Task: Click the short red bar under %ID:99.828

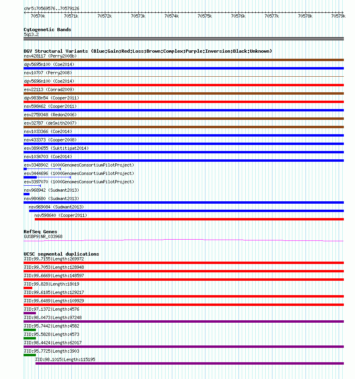Action: pyautogui.click(x=28, y=288)
